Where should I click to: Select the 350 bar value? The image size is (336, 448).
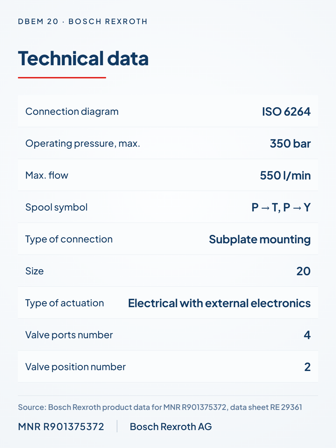click(290, 143)
